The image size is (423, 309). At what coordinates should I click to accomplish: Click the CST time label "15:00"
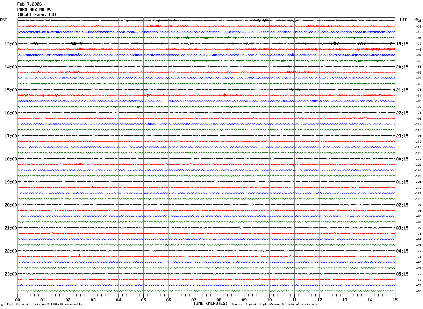tap(11, 90)
